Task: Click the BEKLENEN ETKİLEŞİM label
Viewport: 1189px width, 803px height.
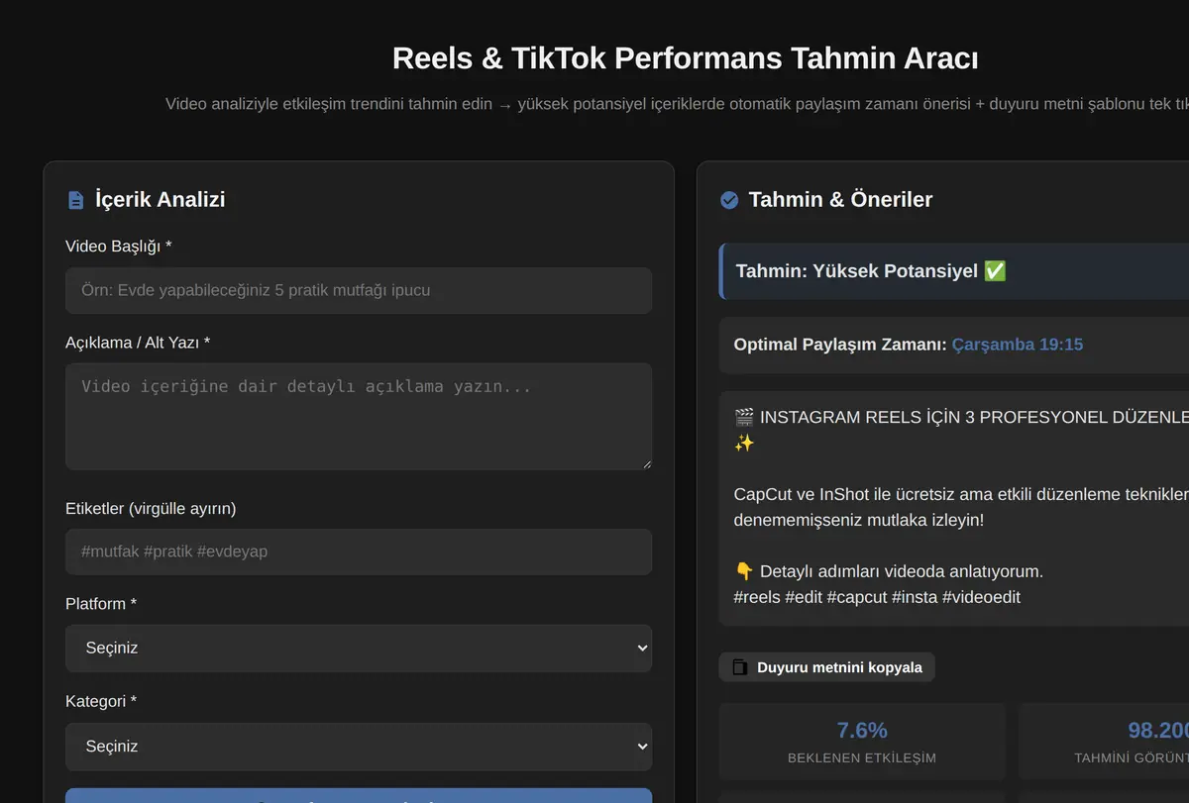Action: [x=862, y=758]
